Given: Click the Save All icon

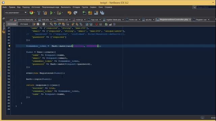Looking at the screenshot, I should point(102,13).
